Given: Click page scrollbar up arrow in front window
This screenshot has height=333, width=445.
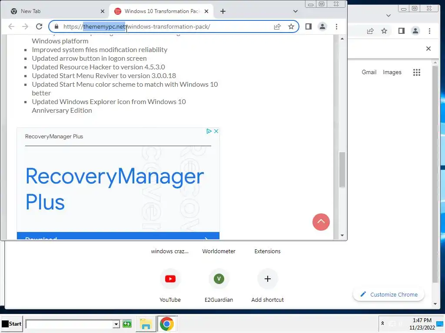Looking at the screenshot, I should (342, 39).
